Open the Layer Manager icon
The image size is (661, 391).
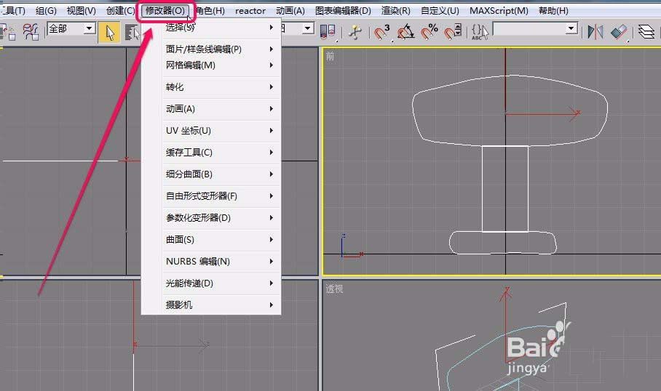coord(646,31)
